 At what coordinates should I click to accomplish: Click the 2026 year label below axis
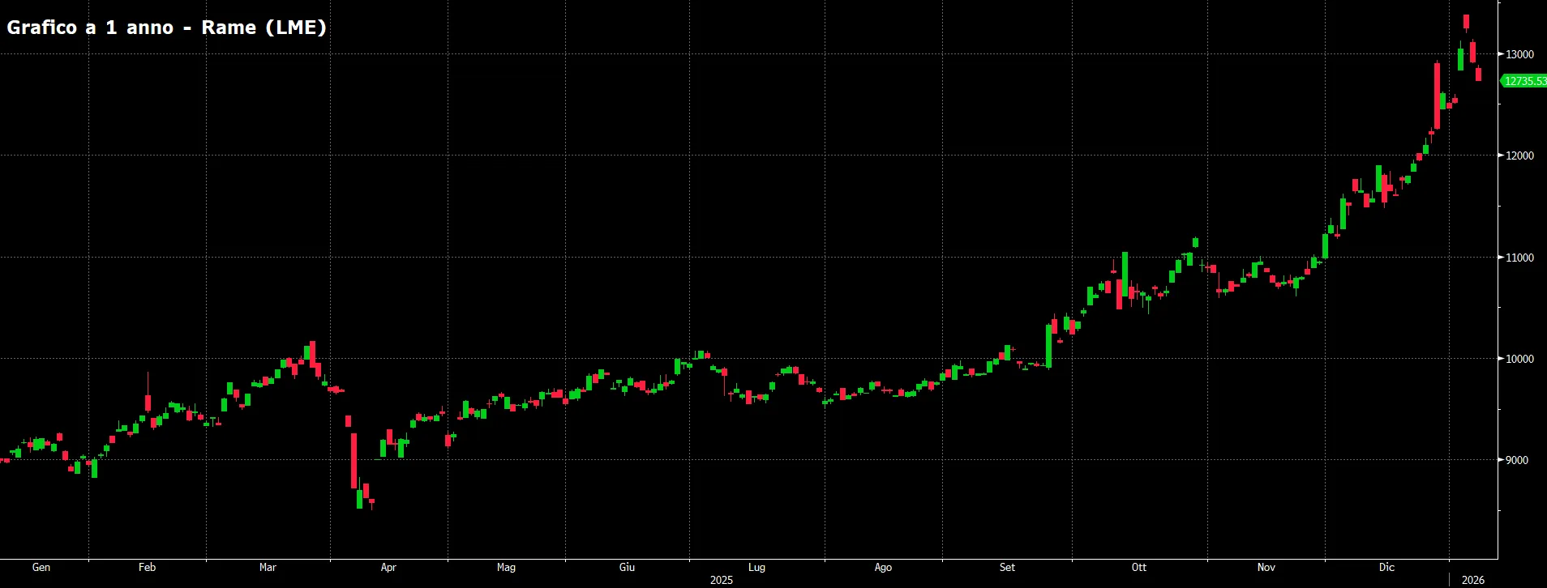pyautogui.click(x=1473, y=580)
